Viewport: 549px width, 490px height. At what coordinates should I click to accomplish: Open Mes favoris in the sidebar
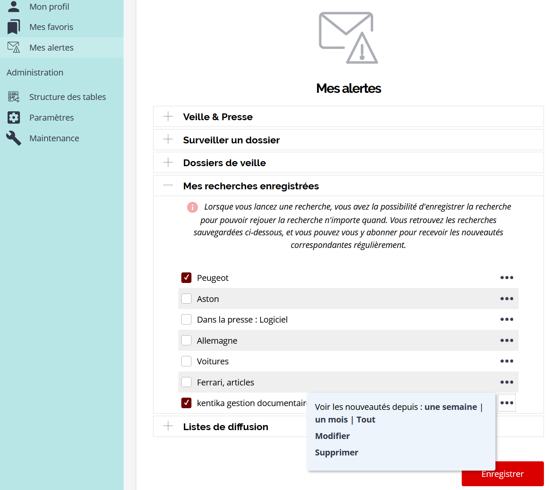[x=51, y=27]
